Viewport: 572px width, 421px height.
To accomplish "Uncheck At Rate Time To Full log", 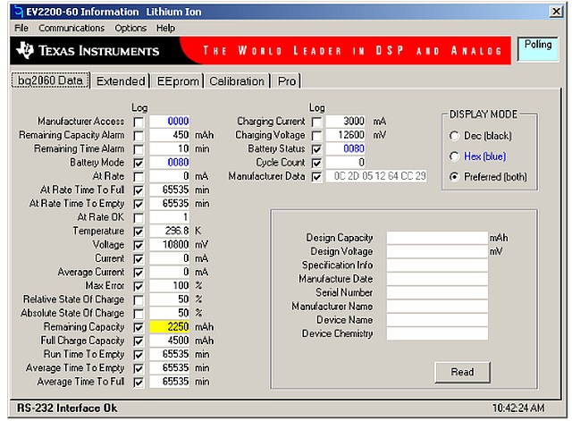I will tap(139, 190).
